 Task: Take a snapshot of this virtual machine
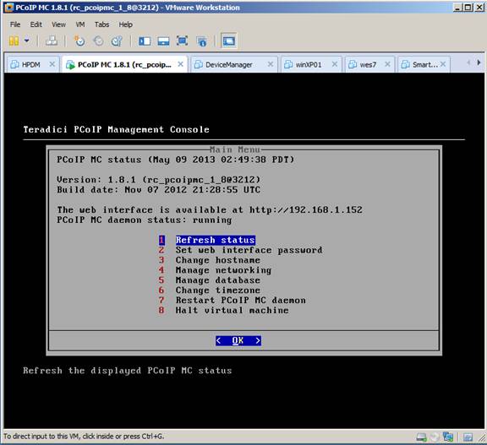pos(79,41)
